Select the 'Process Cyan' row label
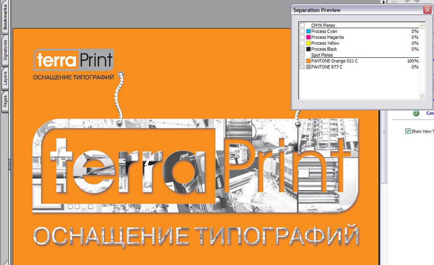 [324, 31]
